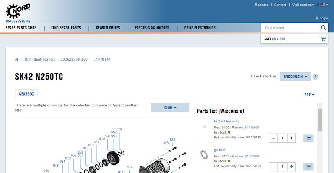Add gasket to cart
This screenshot has height=173, width=334.
pyautogui.click(x=308, y=167)
